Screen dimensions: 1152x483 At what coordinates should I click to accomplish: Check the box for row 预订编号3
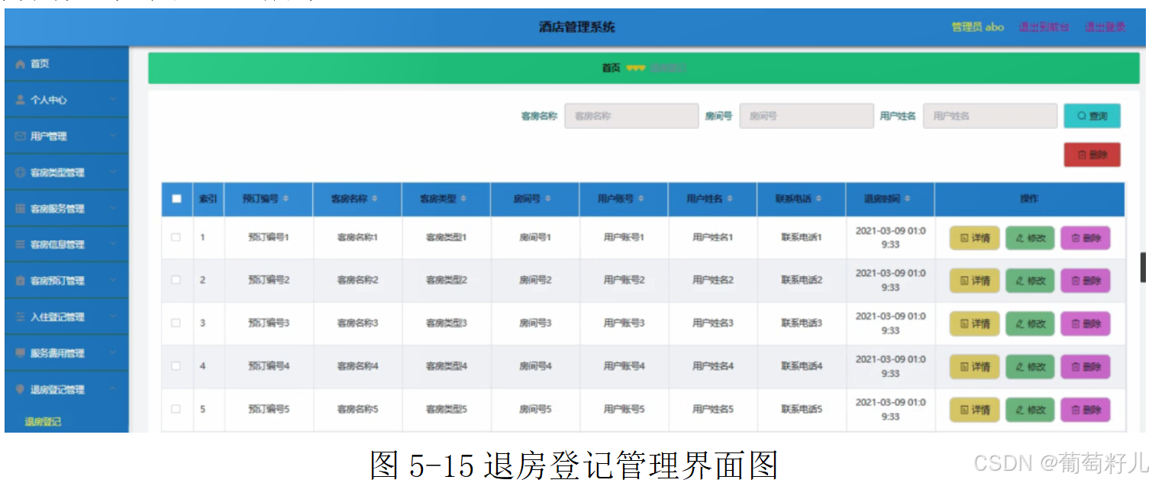(176, 323)
